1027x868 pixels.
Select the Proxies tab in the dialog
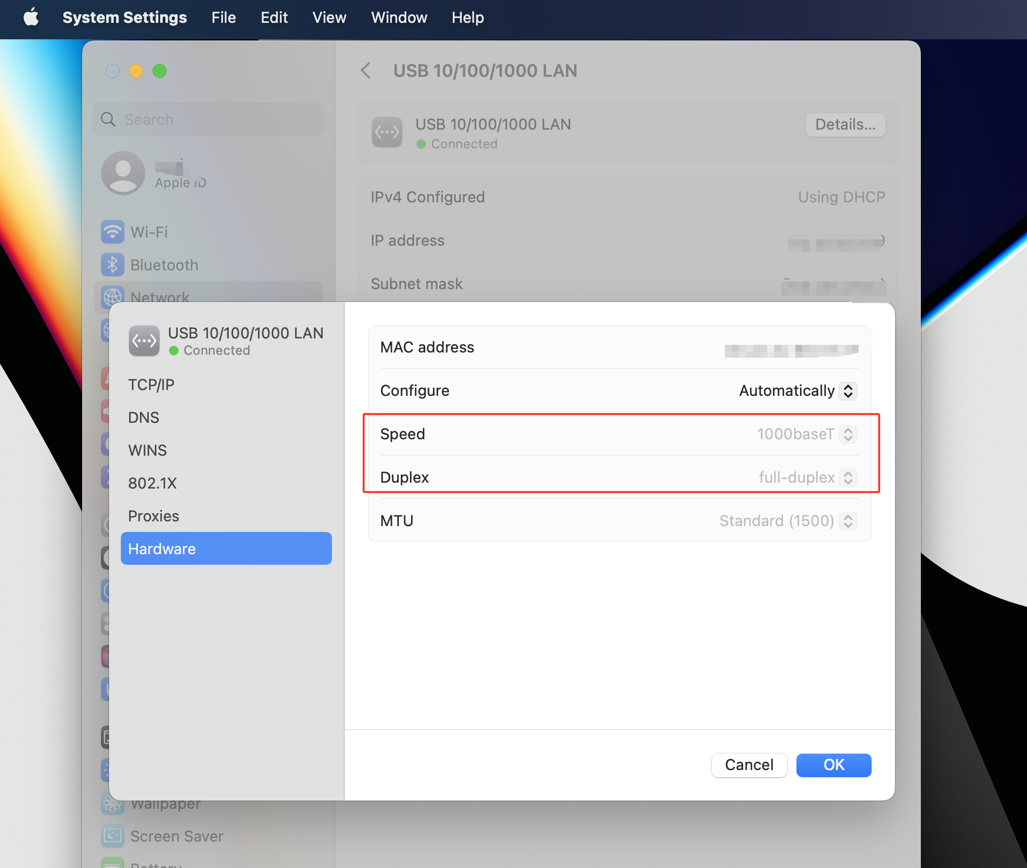[226, 516]
